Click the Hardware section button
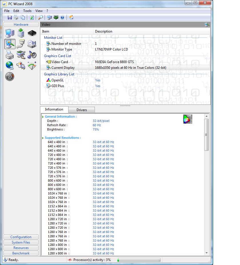 coord(21,25)
